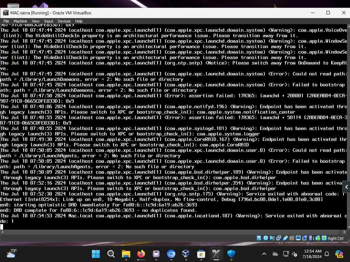Viewport: 350px width, 262px height.
Task: Open the hard disk activity indicator
Action: [x=259, y=238]
